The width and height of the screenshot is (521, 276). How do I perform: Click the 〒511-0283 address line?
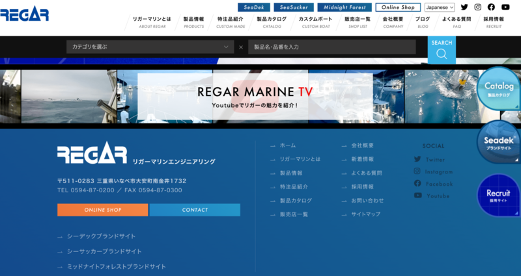click(122, 181)
